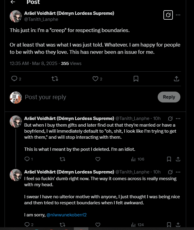Like the main post with heart icon
Image resolution: width=194 pixels, height=230 pixels.
[x=95, y=79]
